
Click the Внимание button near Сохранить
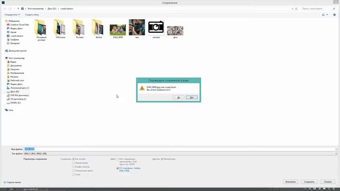tap(291, 181)
